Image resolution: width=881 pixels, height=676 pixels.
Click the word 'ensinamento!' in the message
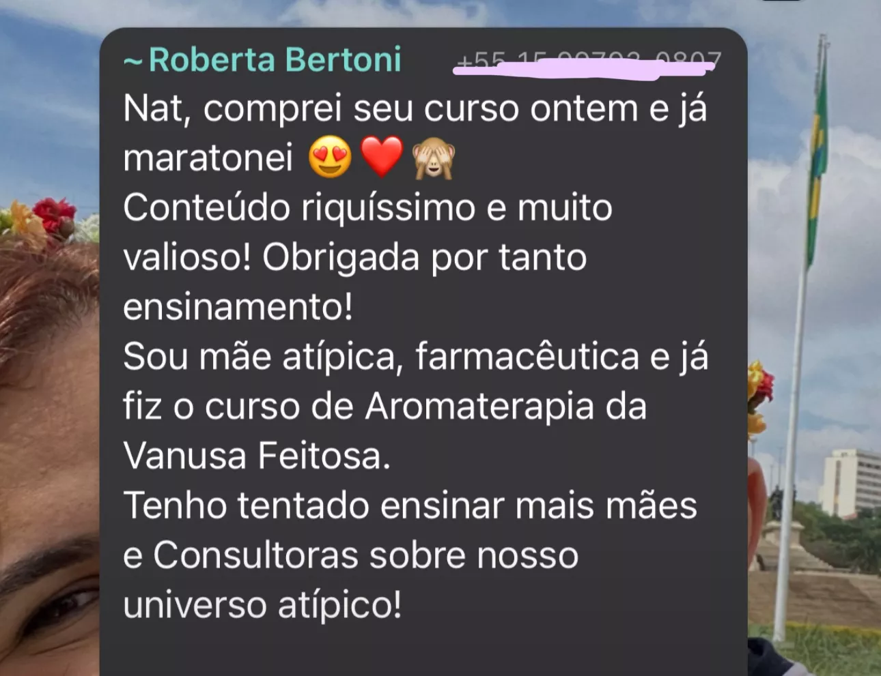[x=238, y=307]
